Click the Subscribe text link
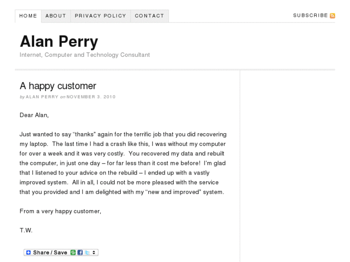 tap(310, 16)
